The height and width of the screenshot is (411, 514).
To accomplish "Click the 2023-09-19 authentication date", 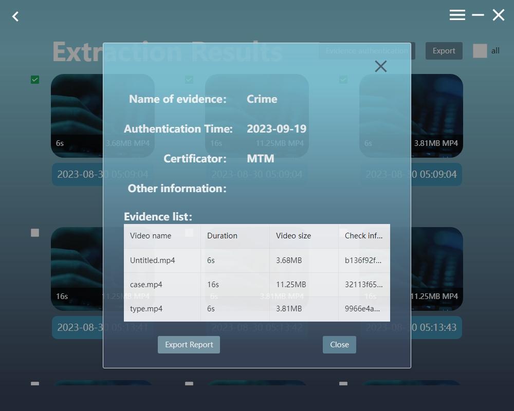I will point(277,129).
